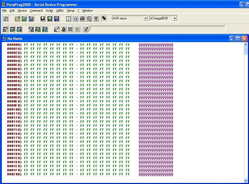Click address row 0000F0)
Screen dimensions: 249x184
tap(14, 105)
